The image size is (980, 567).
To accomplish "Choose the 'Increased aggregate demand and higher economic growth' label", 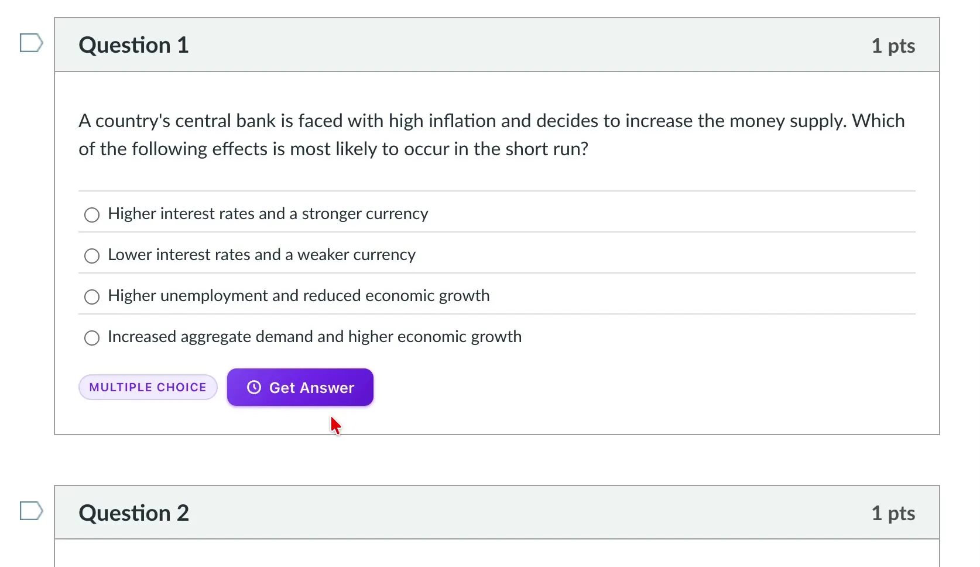I will click(x=314, y=337).
